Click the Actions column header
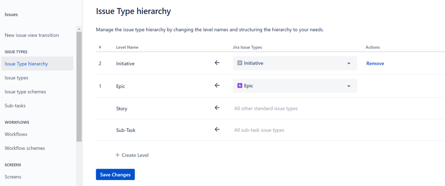 click(373, 47)
